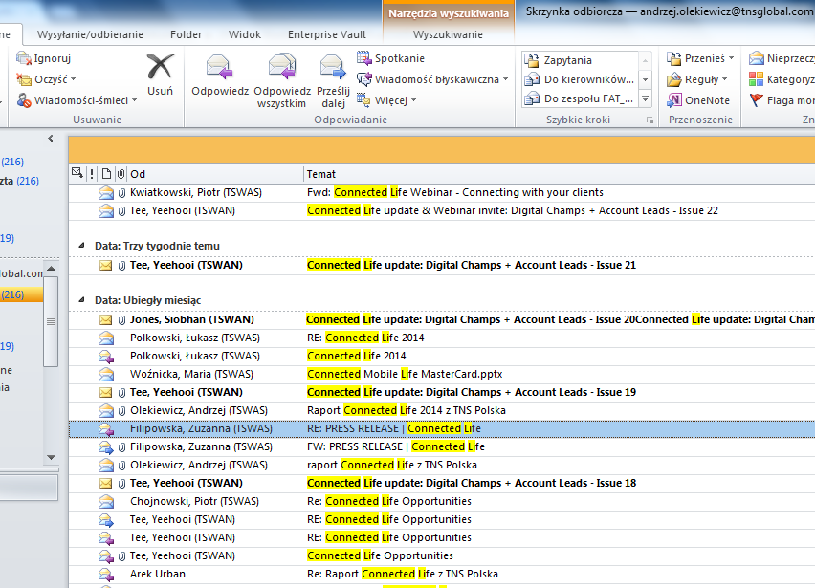815x588 pixels.
Task: Click unread envelope icon on Issue 21 row
Action: click(x=105, y=266)
